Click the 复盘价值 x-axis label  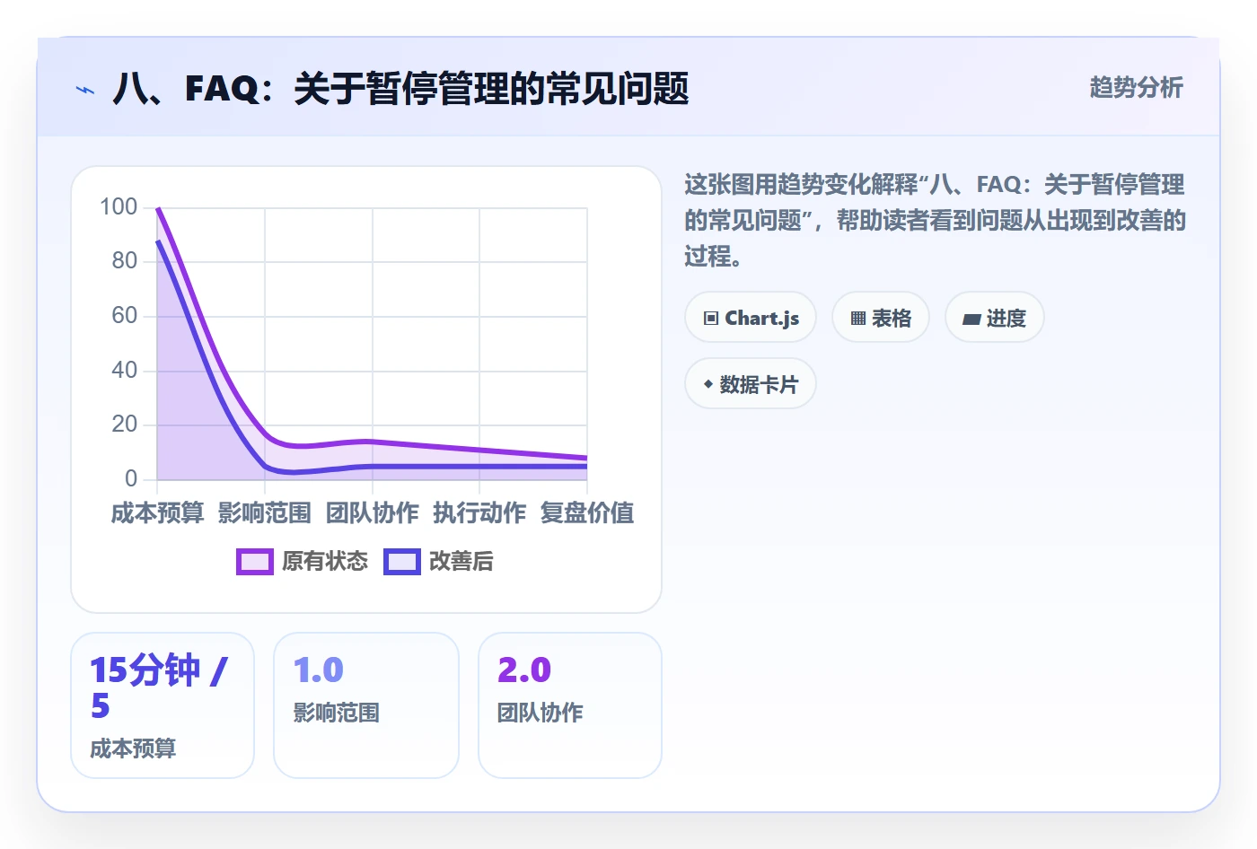[x=587, y=513]
